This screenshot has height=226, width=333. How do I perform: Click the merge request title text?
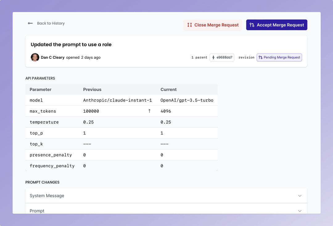tap(71, 44)
